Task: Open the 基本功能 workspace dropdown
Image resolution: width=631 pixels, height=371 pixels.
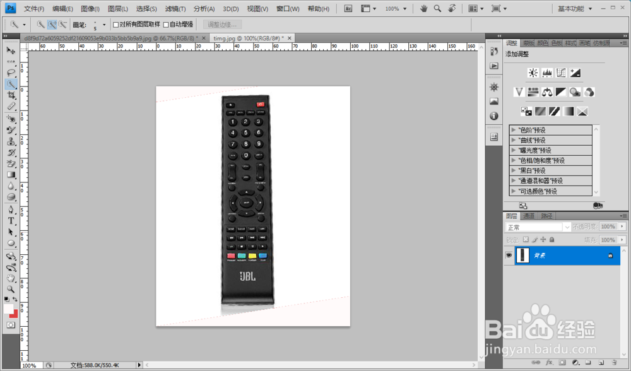Action: pos(575,8)
